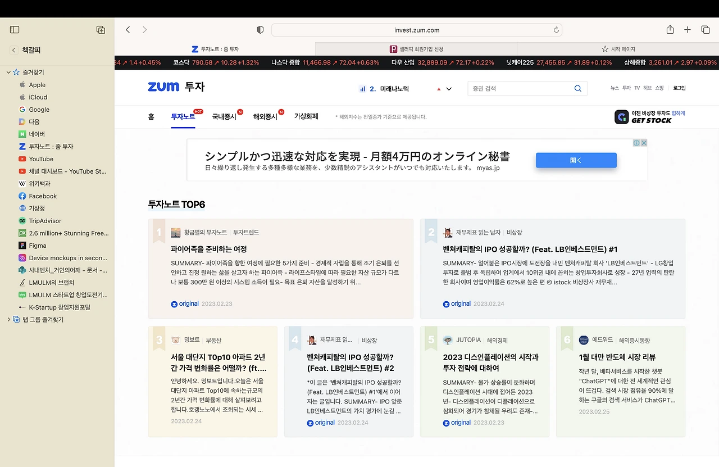Create a new tab group from sidebar
719x467 pixels.
[101, 30]
